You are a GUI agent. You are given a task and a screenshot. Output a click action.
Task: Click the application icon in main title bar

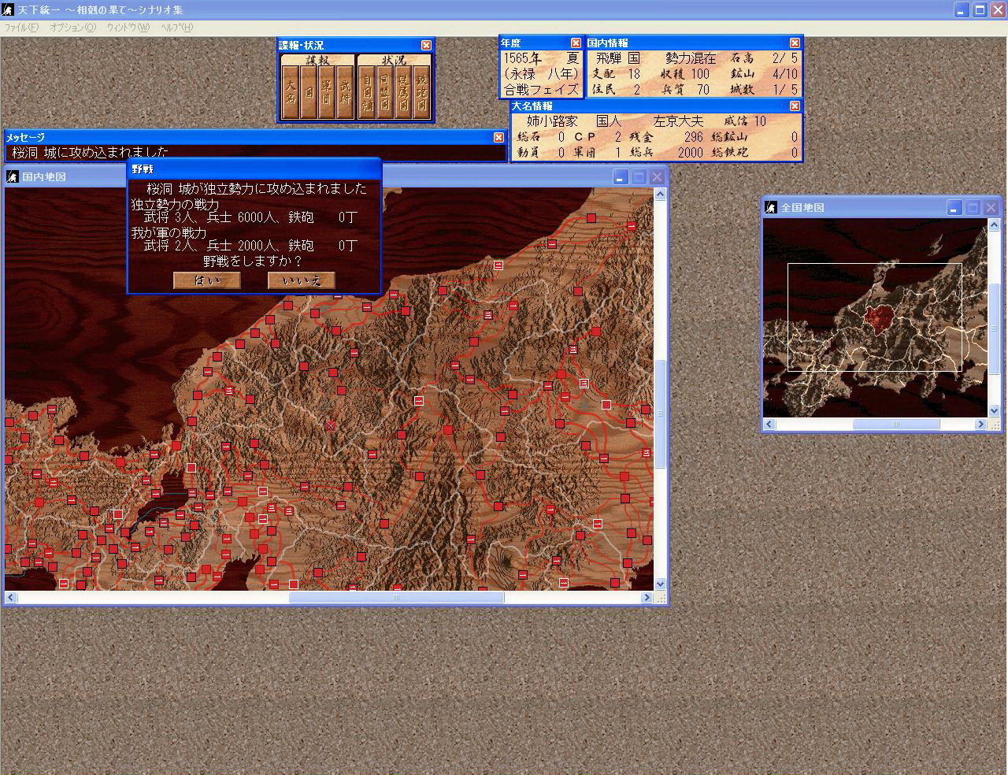[x=9, y=9]
